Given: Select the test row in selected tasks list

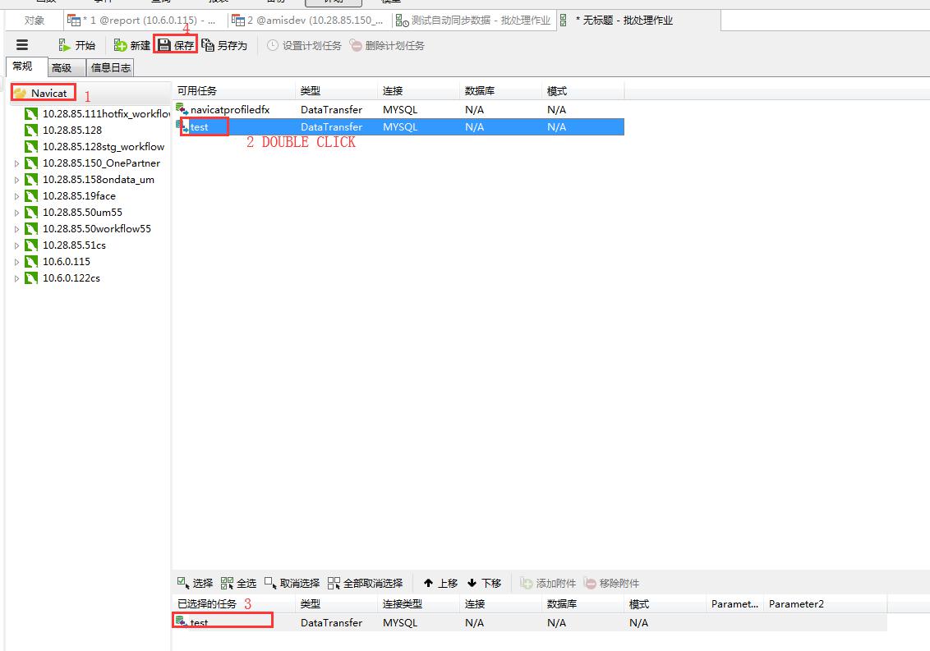Looking at the screenshot, I should 530,622.
